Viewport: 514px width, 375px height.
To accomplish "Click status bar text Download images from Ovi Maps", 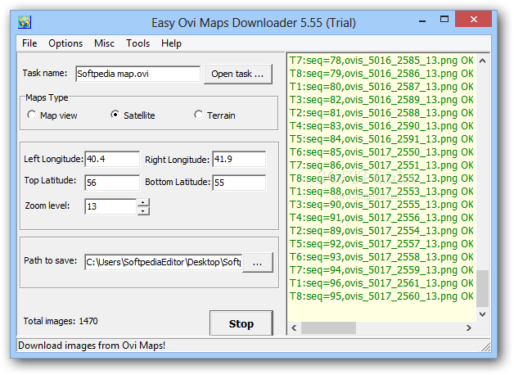I will [x=92, y=346].
